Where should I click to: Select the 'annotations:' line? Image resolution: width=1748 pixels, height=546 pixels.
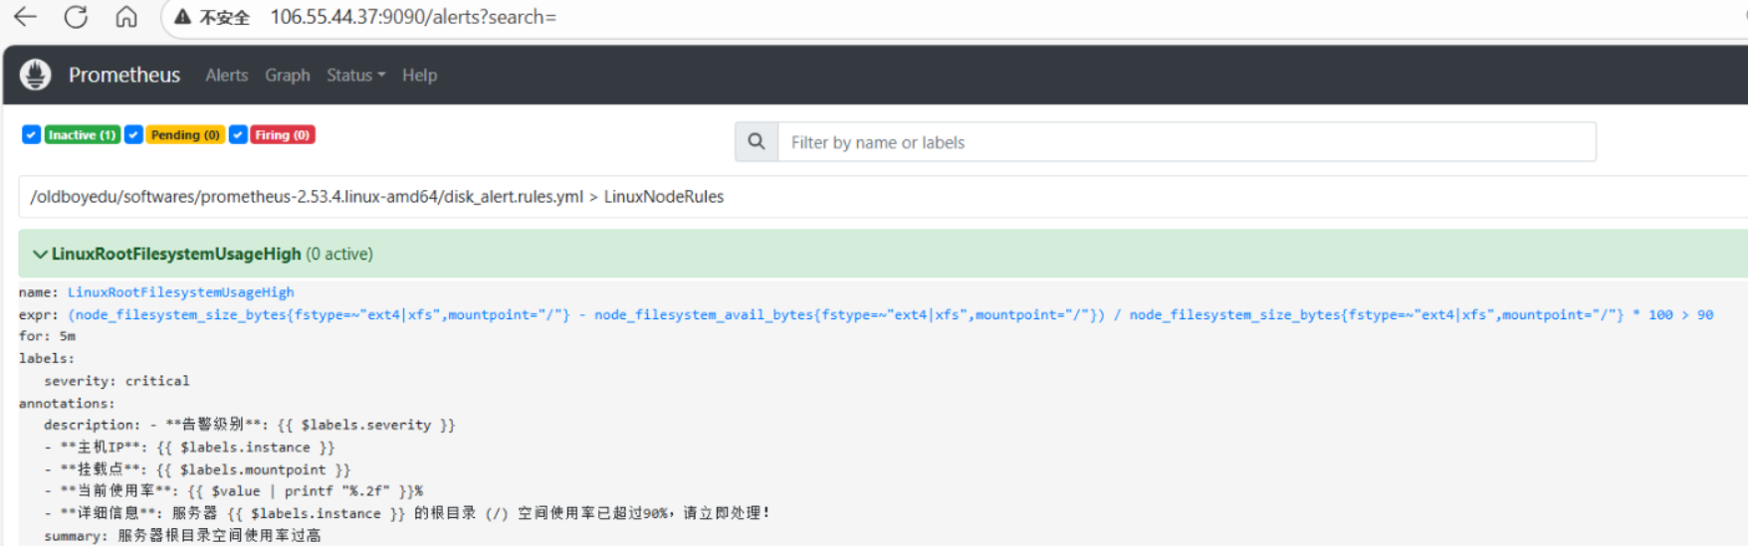point(67,403)
